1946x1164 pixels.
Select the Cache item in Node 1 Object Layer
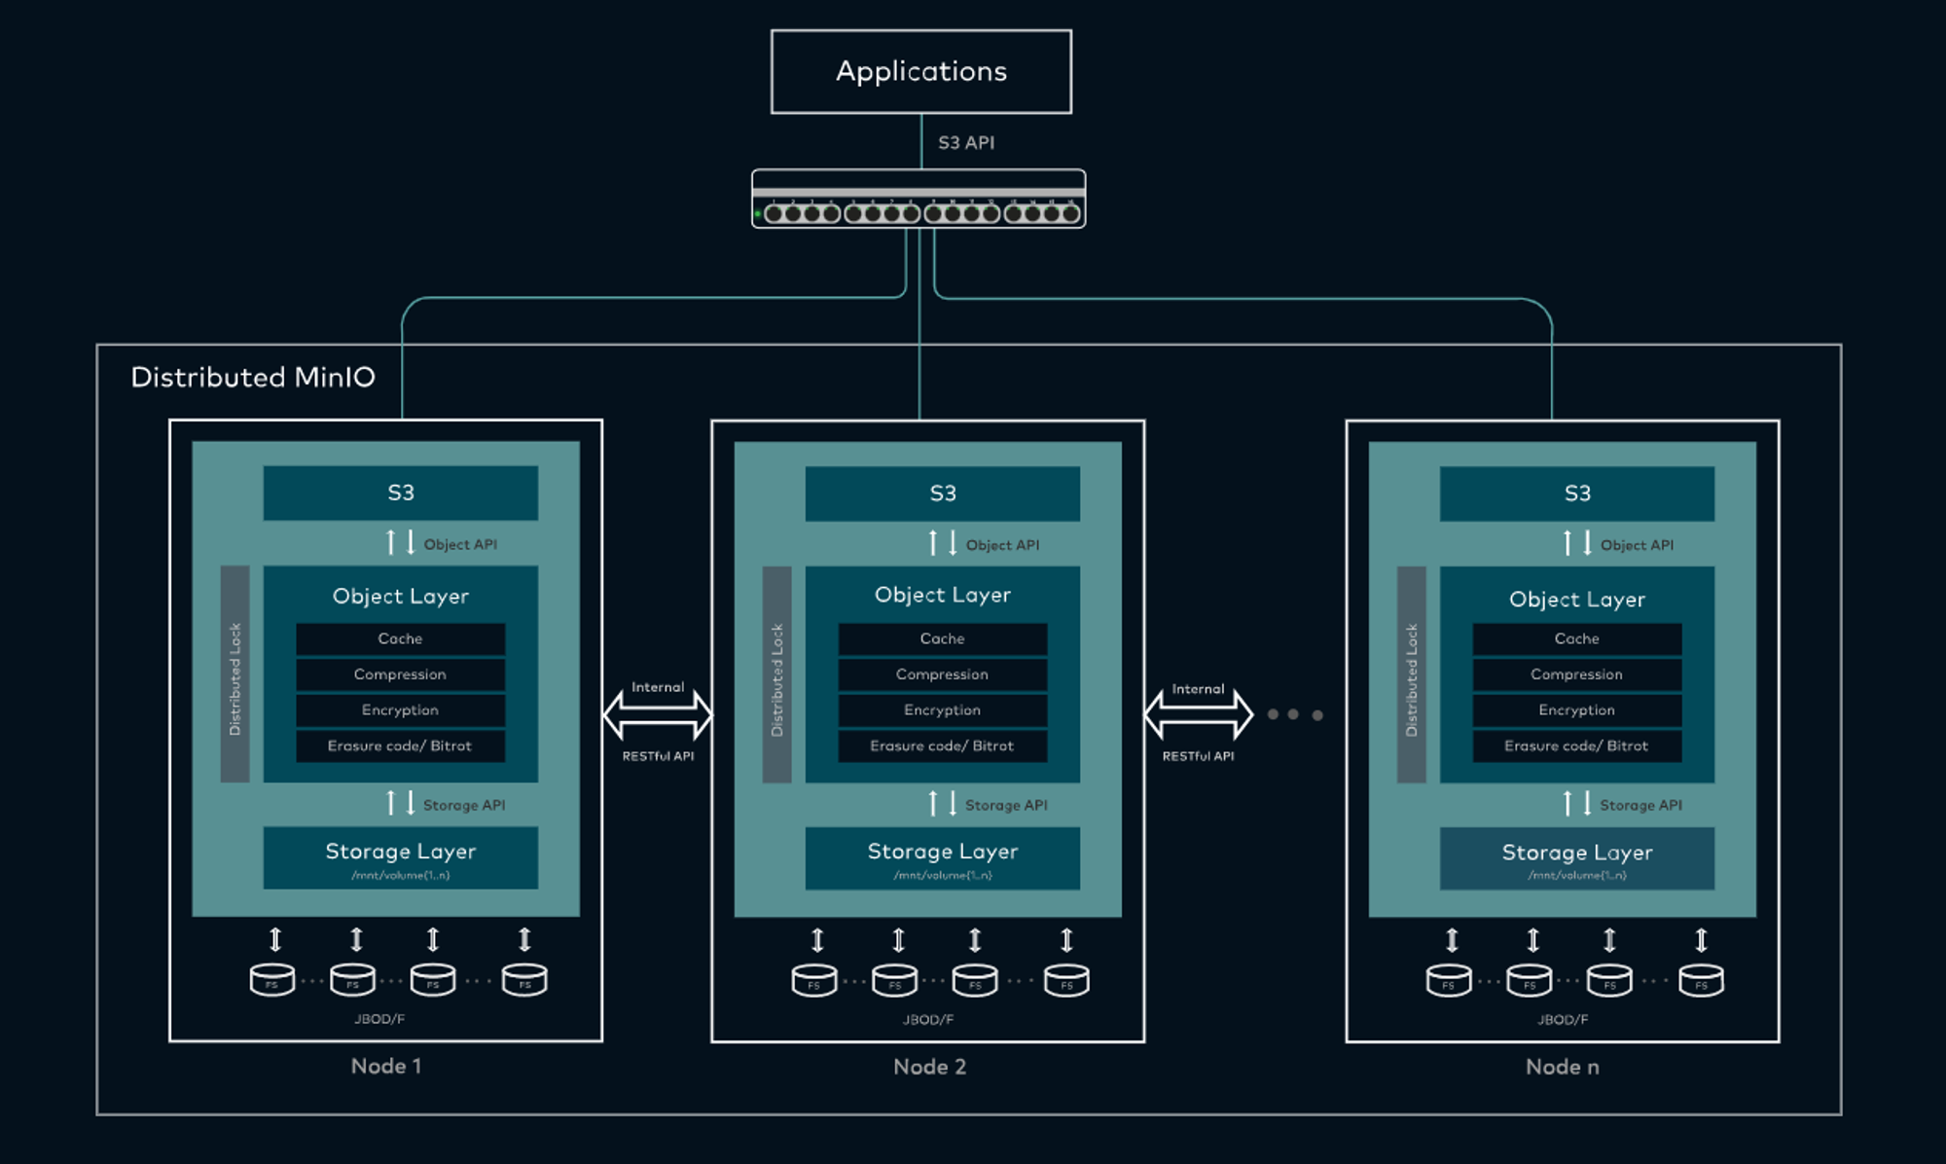[400, 638]
